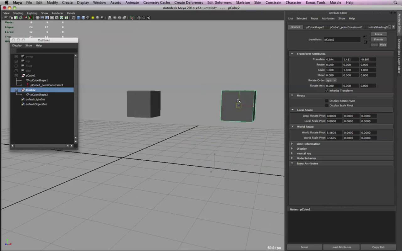
Task: Click the pCube1_pointConstraint1 constraint icon in Outliner
Action: tap(27, 85)
